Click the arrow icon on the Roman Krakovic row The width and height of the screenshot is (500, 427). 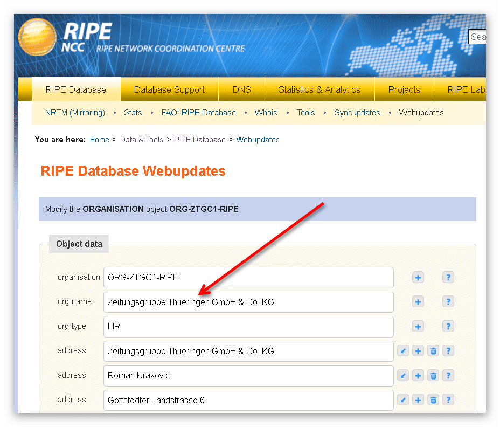403,376
